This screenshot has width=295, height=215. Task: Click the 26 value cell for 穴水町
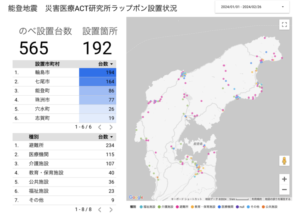click(98, 109)
